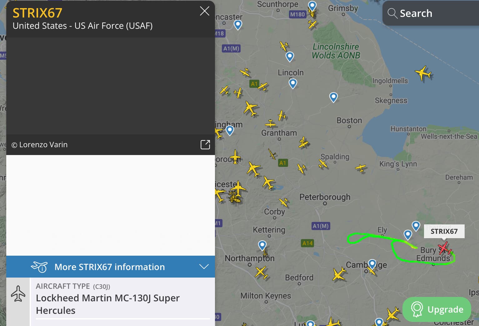Select the red STRIX67 aircraft on map
This screenshot has height=326, width=479.
click(444, 248)
